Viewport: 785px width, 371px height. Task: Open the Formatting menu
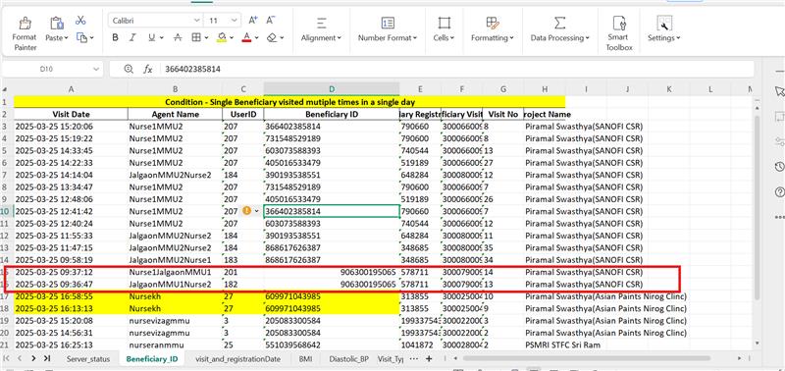(493, 30)
